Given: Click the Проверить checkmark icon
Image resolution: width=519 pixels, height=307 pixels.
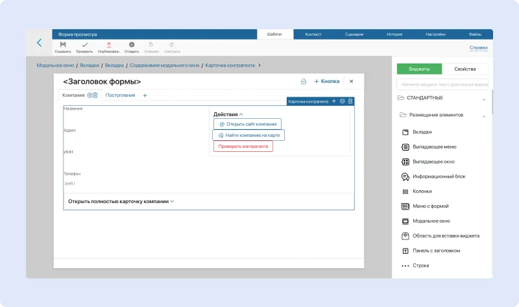Looking at the screenshot, I should 84,45.
